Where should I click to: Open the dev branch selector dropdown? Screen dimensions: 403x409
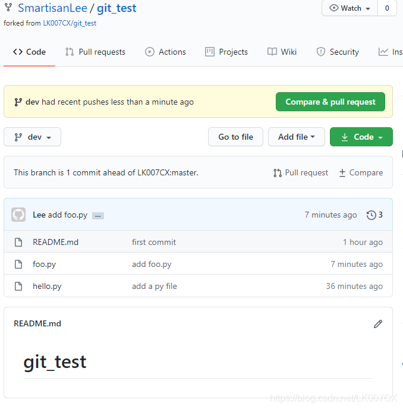tap(32, 137)
